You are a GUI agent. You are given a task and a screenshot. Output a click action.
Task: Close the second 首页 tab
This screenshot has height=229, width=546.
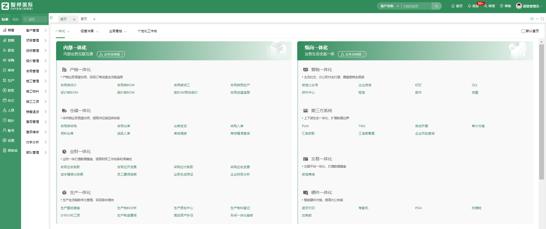click(94, 19)
